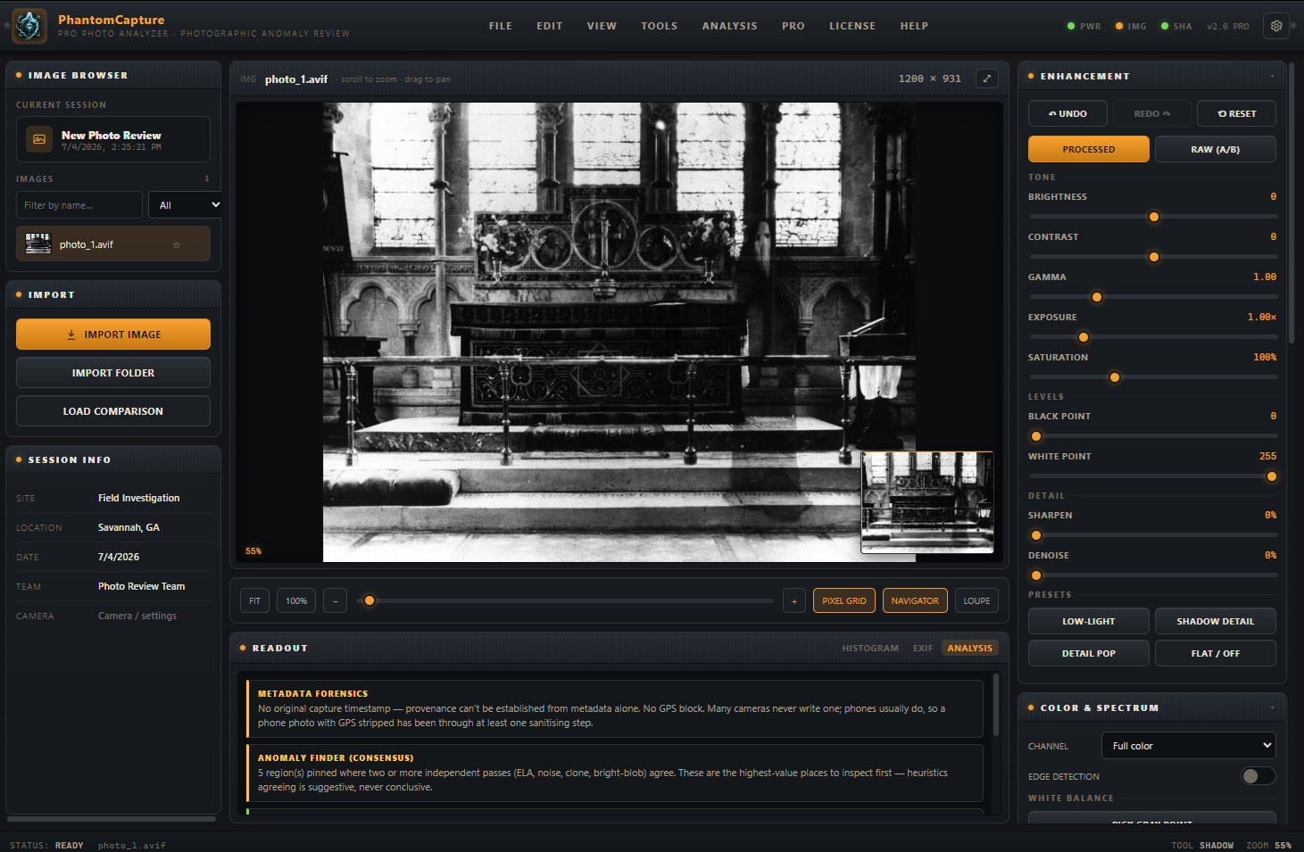Switch to Processed view mode

pyautogui.click(x=1088, y=149)
